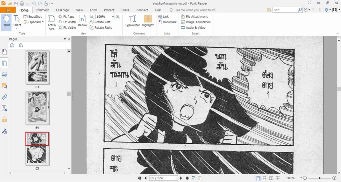
Task: Open the Share tab
Action: (x=125, y=10)
